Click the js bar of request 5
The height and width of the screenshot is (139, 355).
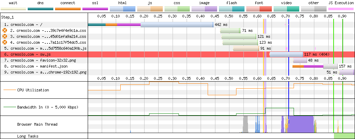246,49
